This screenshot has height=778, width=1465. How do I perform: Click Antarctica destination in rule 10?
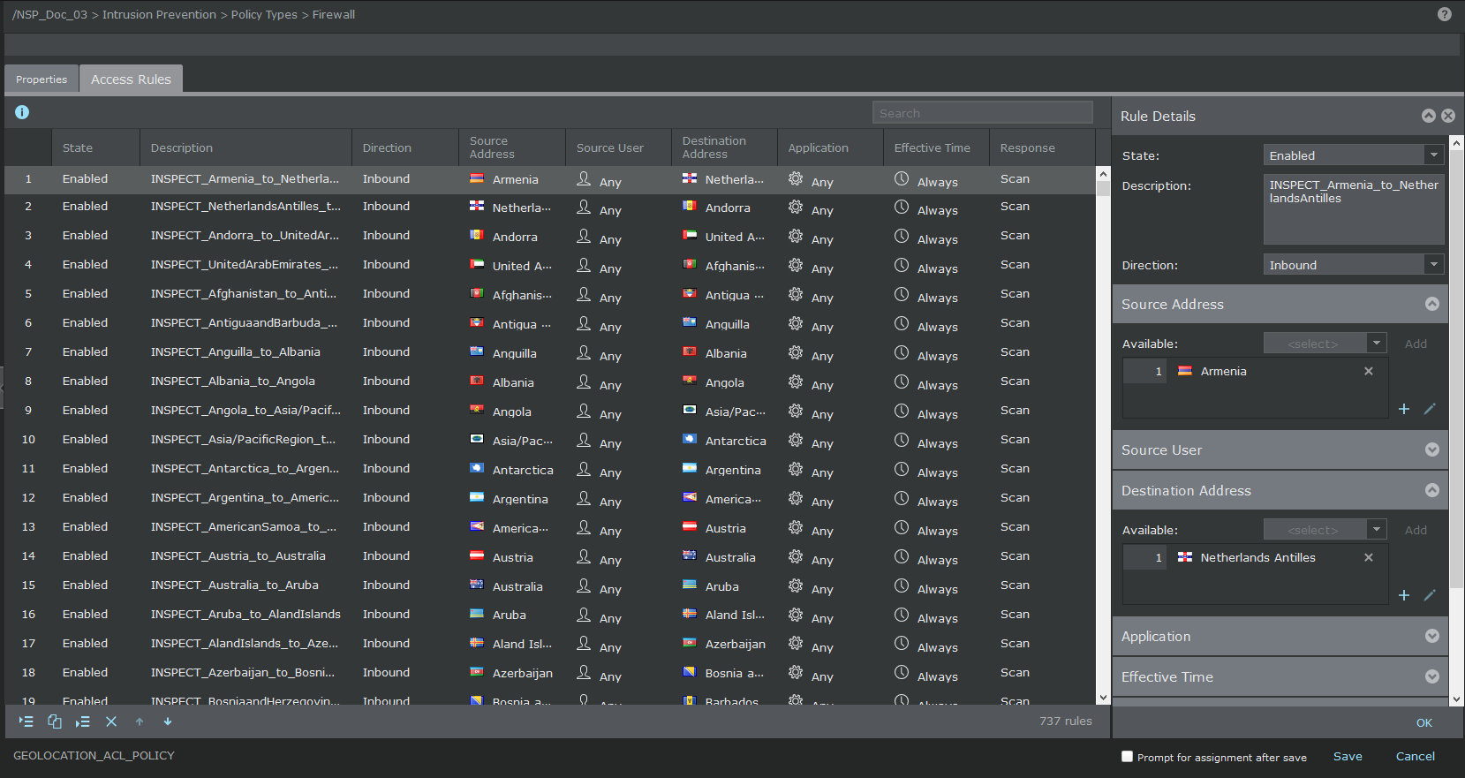click(x=736, y=441)
